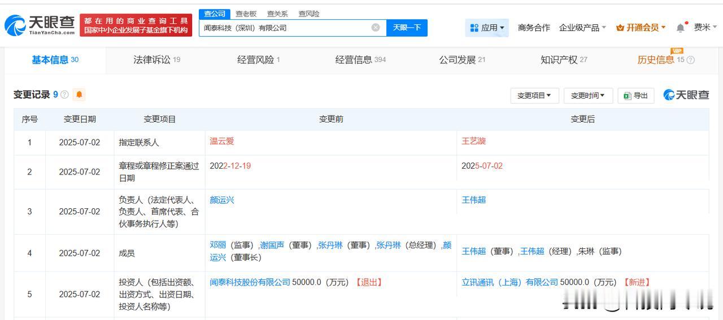Viewport: 723px width, 320px height.
Task: Expand the 开通会员 dropdown
Action: (x=641, y=28)
